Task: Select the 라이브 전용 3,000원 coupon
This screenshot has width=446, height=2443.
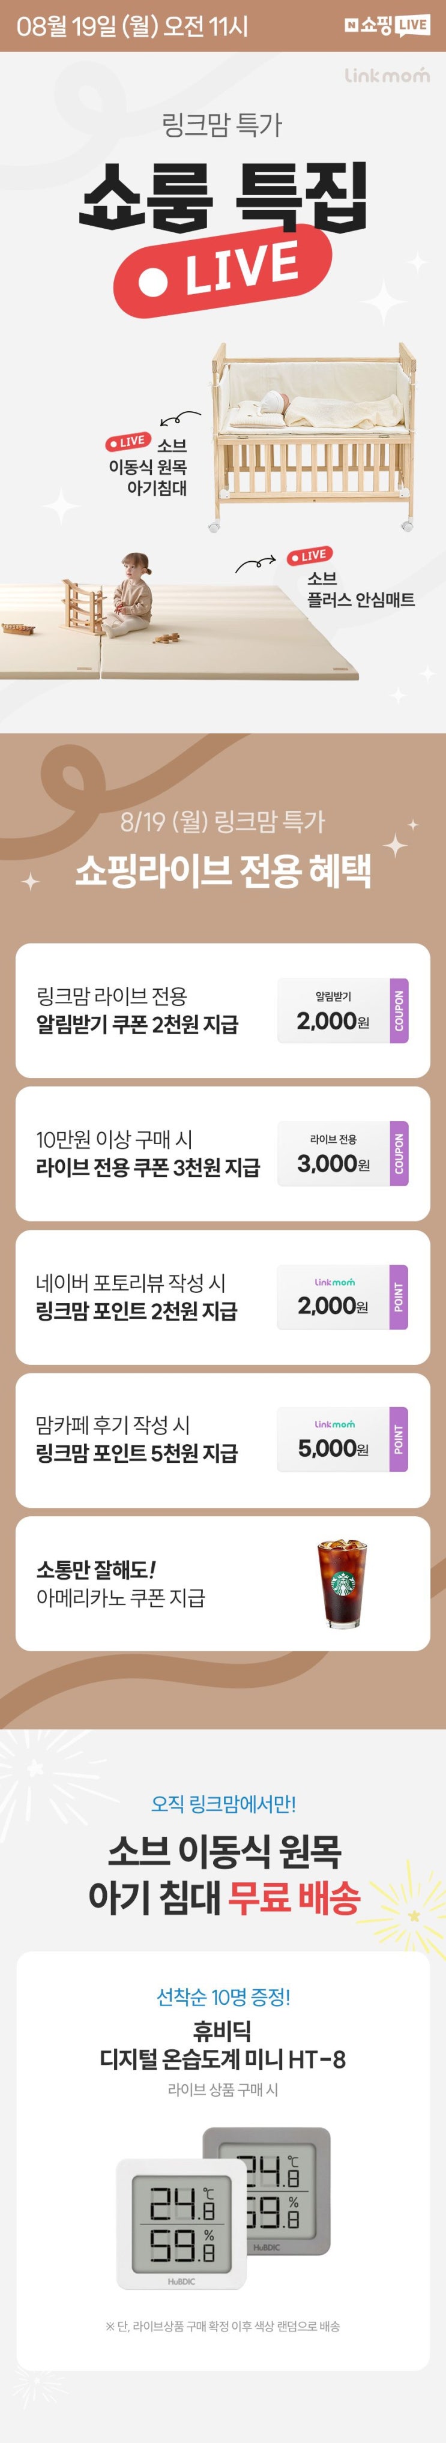Action: click(343, 1153)
